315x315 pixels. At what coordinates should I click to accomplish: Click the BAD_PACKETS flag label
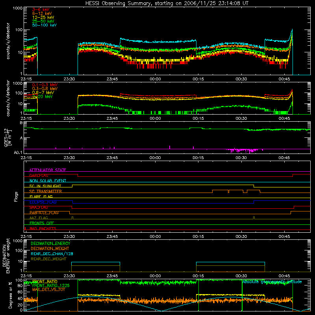tap(43, 228)
